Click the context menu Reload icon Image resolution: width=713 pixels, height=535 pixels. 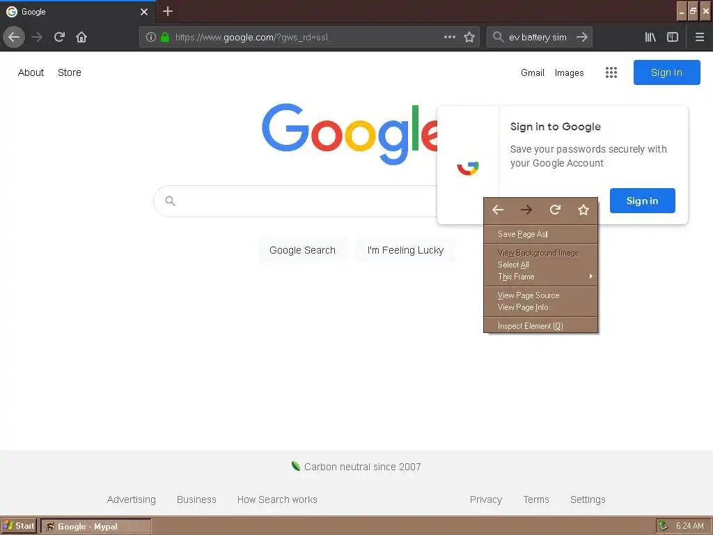tap(555, 210)
